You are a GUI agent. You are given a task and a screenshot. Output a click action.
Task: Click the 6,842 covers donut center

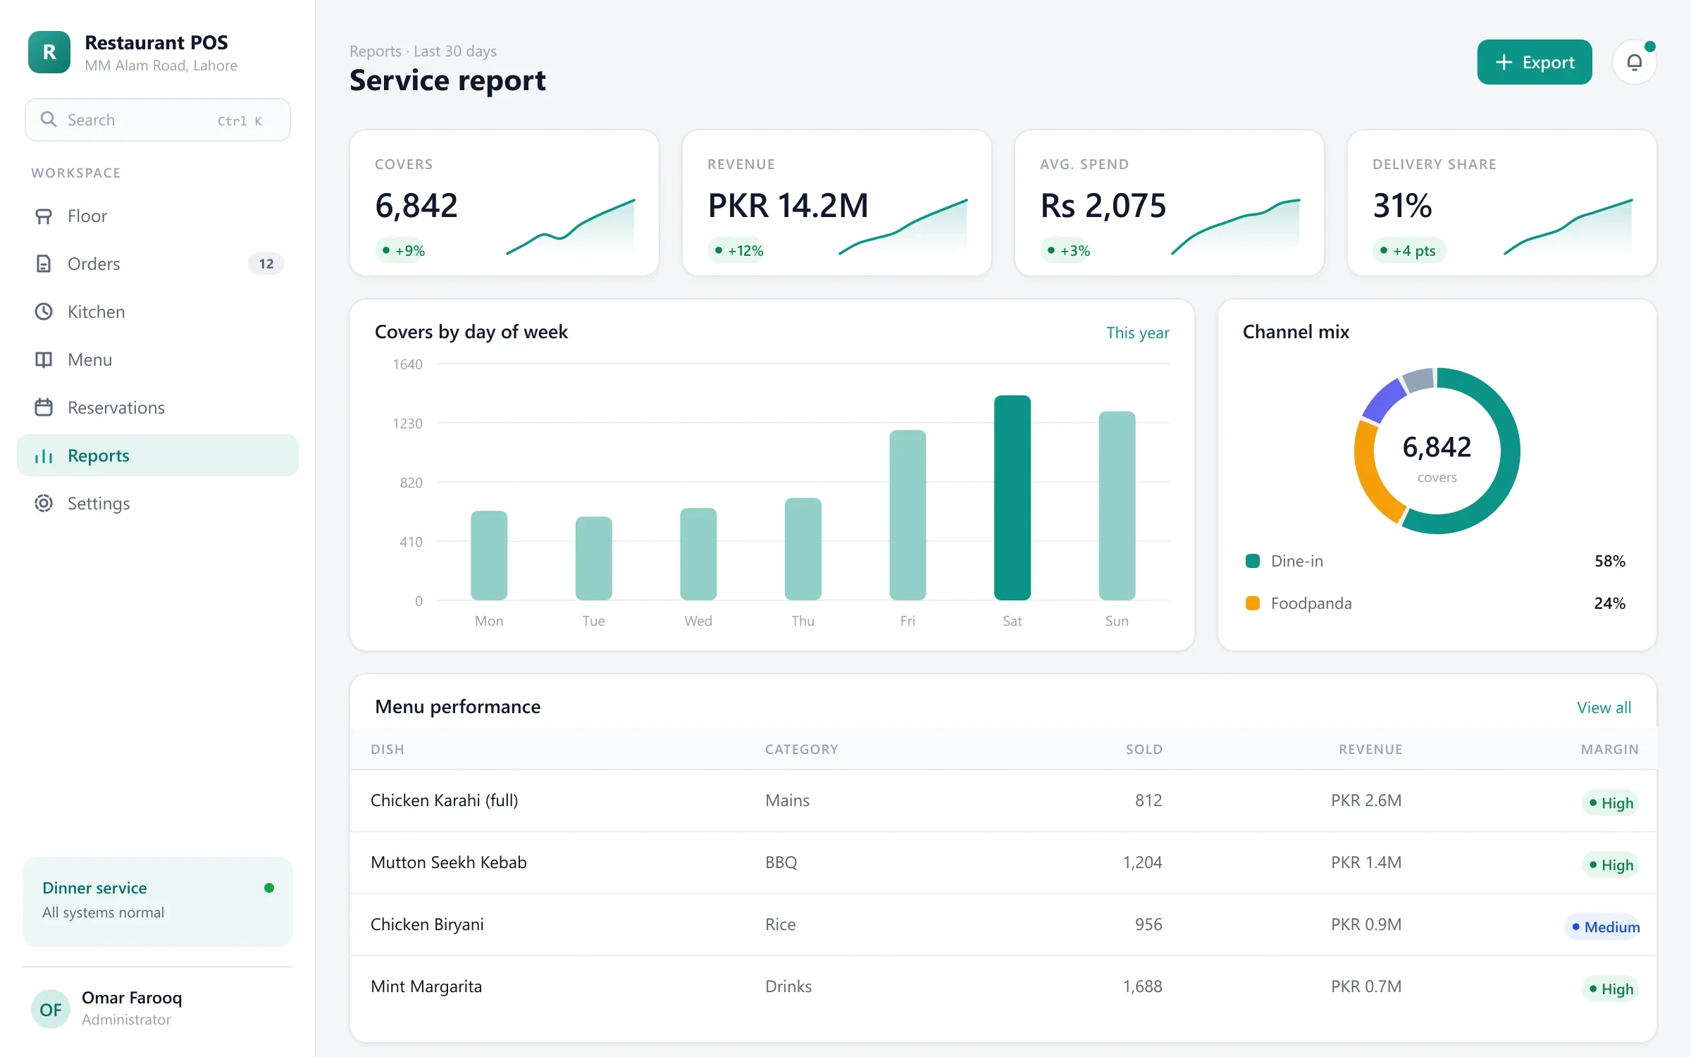1437,451
